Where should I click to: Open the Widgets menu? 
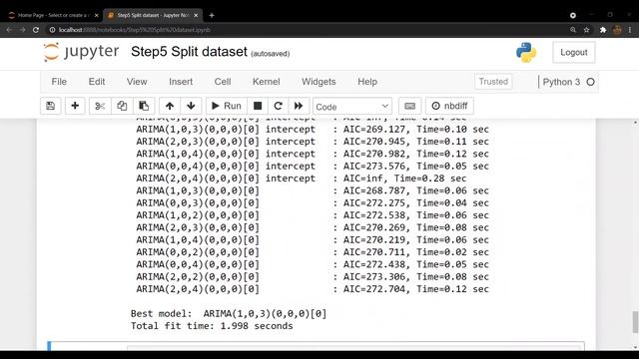(319, 82)
